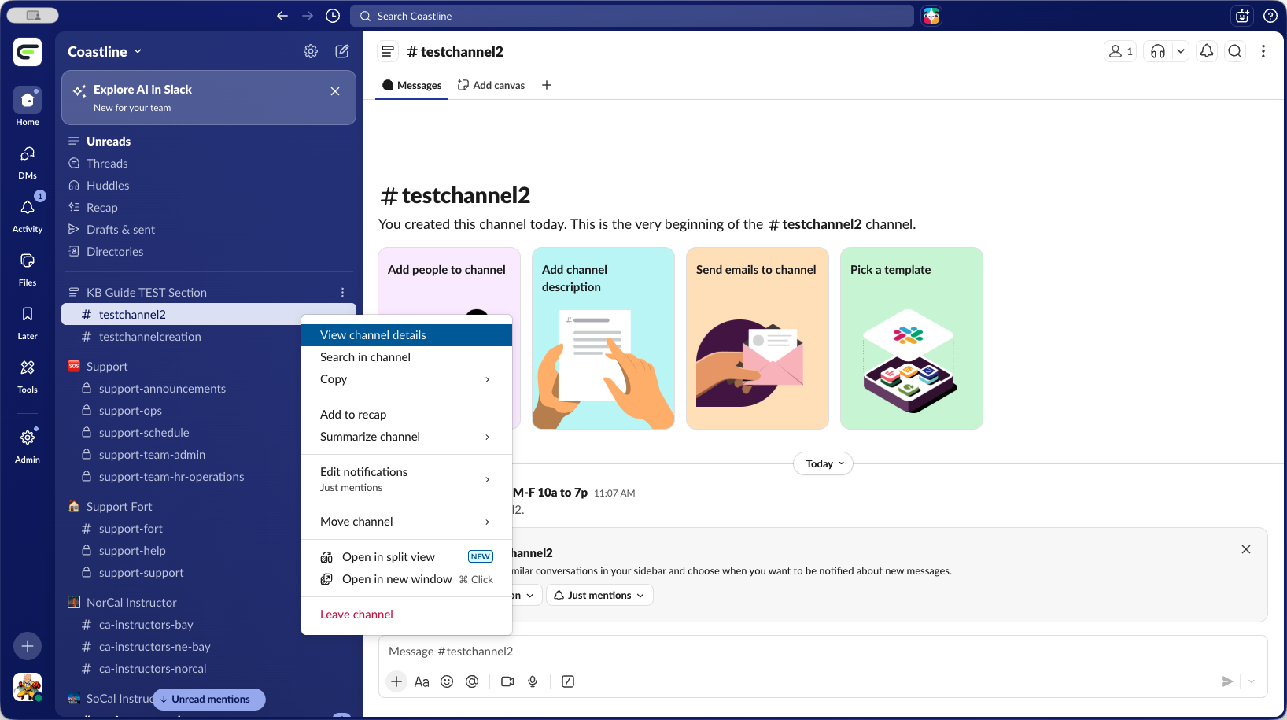1287x720 pixels.
Task: Open the Today date dropdown
Action: pyautogui.click(x=823, y=463)
